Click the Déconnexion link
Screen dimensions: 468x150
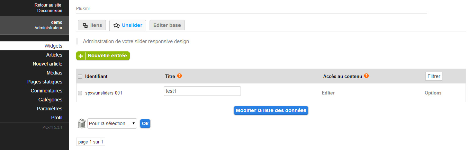coord(49,11)
